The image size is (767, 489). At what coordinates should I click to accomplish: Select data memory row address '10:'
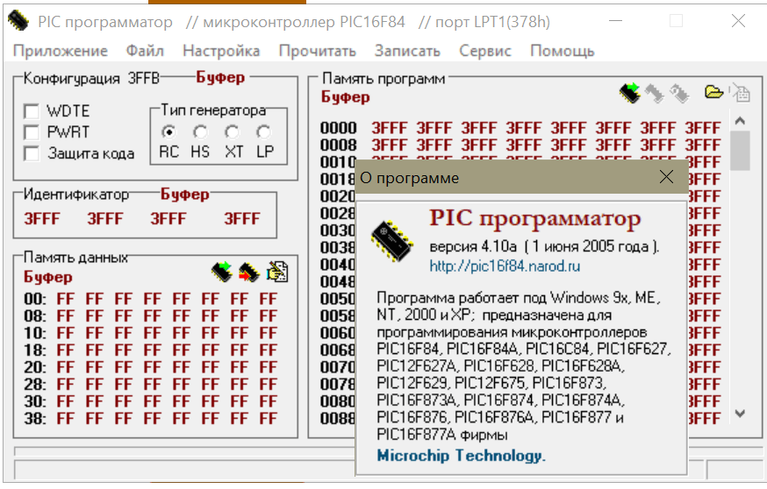coord(35,333)
